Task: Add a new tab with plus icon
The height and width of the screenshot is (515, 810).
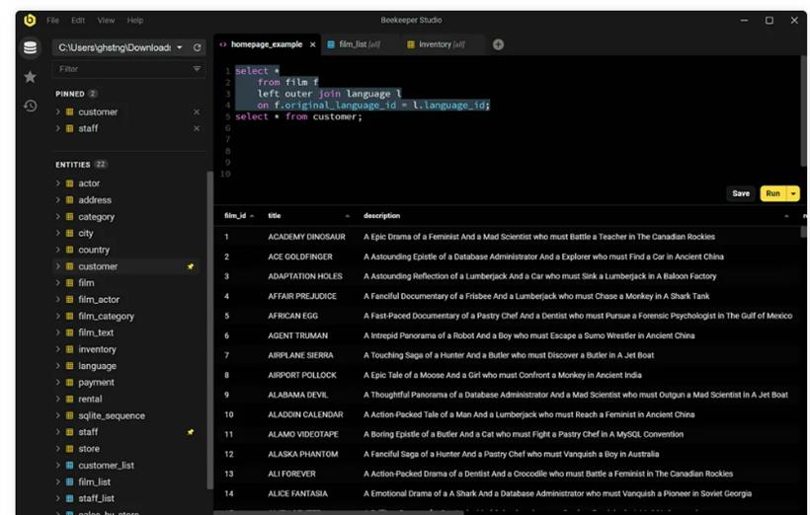Action: (x=498, y=44)
